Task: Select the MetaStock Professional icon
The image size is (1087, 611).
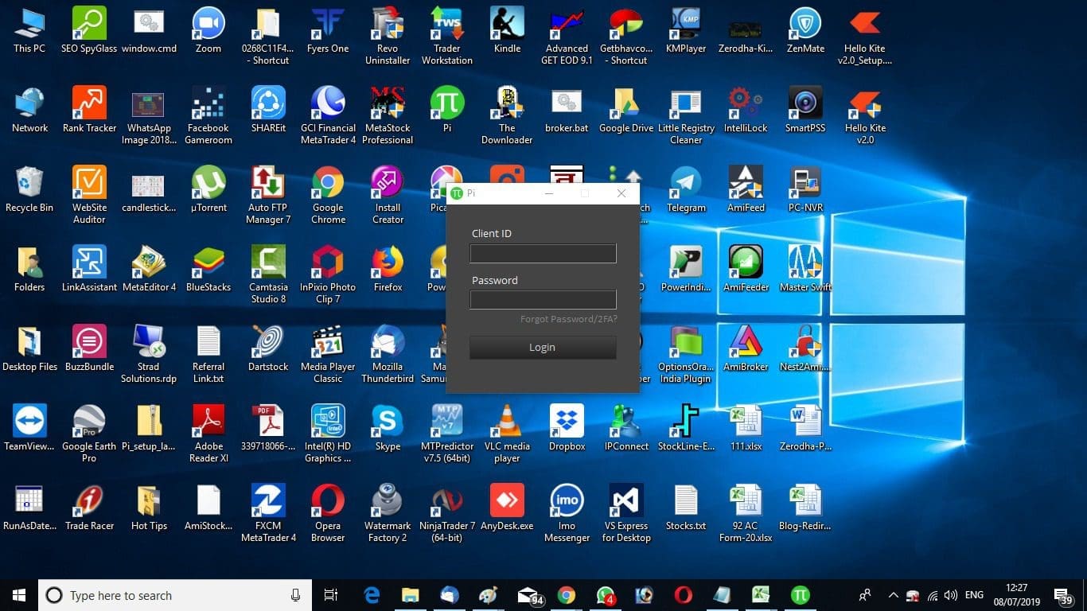Action: (388, 115)
